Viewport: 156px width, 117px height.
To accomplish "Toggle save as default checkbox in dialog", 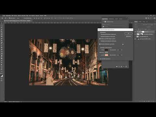I will tap(100, 59).
